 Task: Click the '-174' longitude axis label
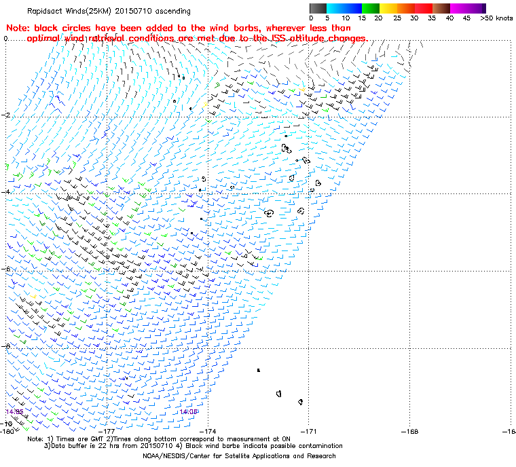pyautogui.click(x=208, y=431)
